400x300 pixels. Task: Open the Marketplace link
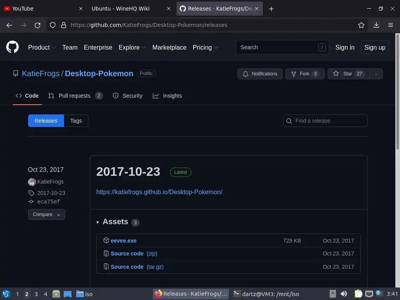[170, 47]
